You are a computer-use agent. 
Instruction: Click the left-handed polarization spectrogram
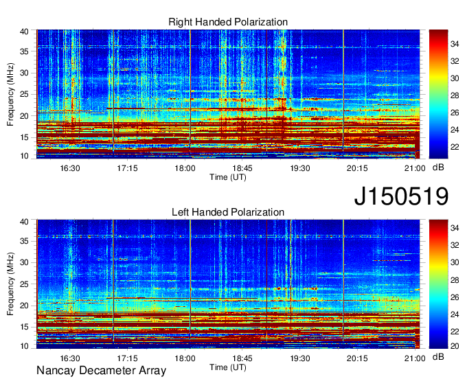click(228, 284)
